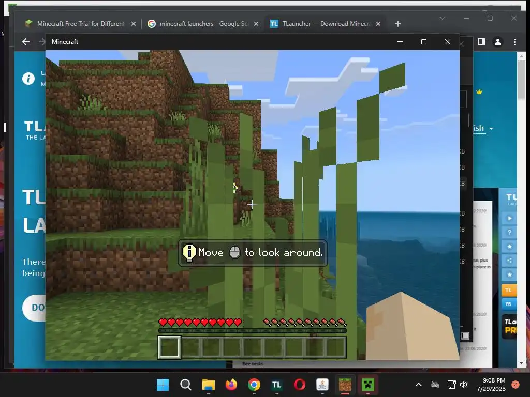The width and height of the screenshot is (530, 397).
Task: Click the info icon on TLauncher page
Action: click(28, 79)
